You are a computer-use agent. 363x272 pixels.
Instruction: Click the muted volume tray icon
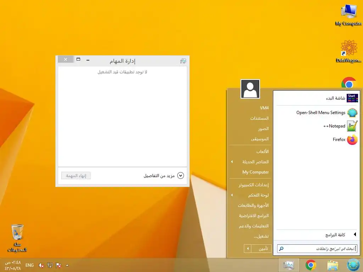[x=41, y=265]
